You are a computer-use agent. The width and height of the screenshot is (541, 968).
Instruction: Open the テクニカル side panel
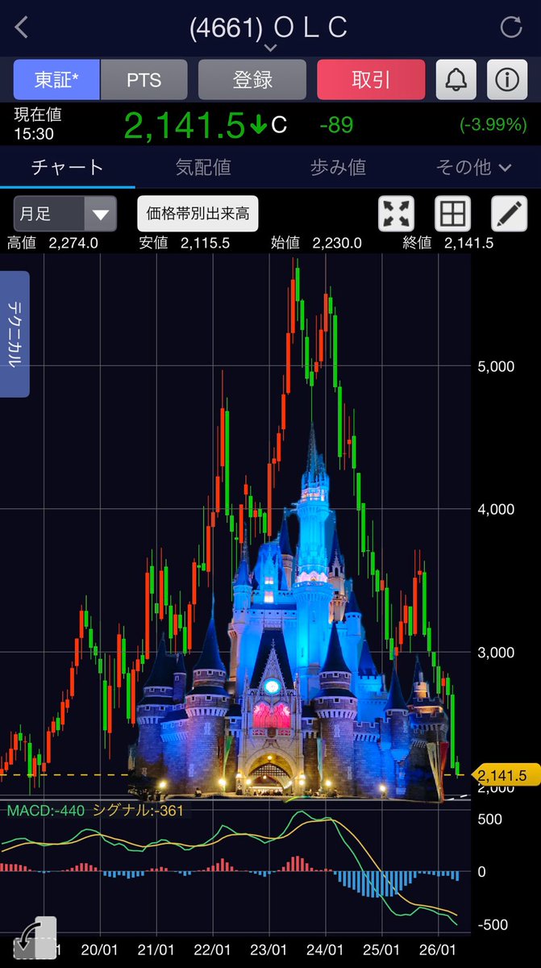pos(15,334)
